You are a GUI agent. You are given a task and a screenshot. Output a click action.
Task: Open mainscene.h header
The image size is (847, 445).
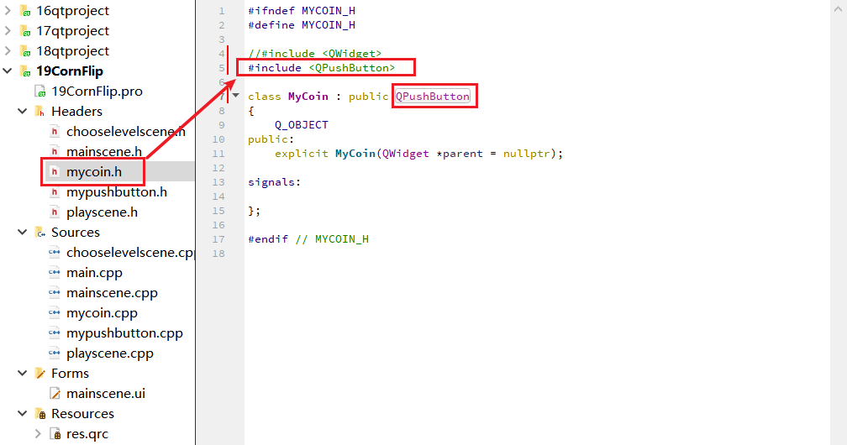pyautogui.click(x=104, y=152)
